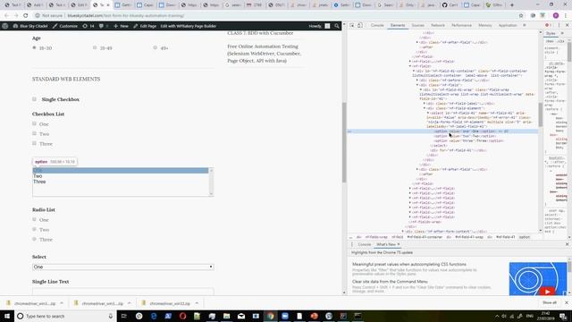Click the Elements panel vertical scrollbar thumb
This screenshot has height=322, width=572.
pyautogui.click(x=540, y=114)
